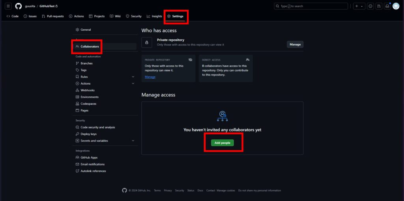Open the Actions tab in repository navigation
This screenshot has height=201, width=404.
[76, 16]
